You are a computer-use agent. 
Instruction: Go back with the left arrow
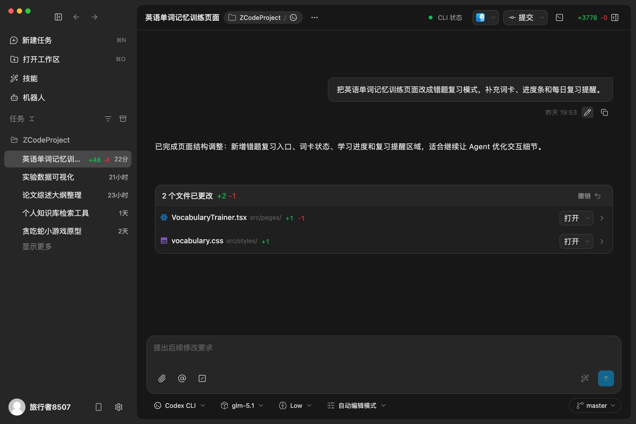(76, 17)
